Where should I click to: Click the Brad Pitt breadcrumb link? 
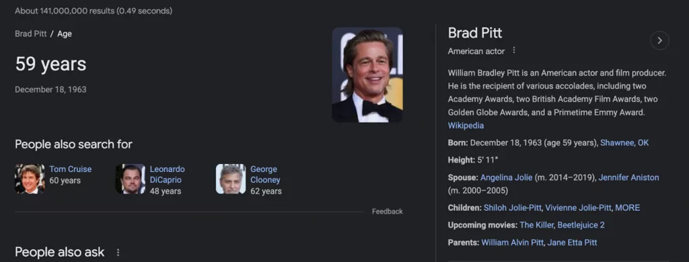[31, 34]
